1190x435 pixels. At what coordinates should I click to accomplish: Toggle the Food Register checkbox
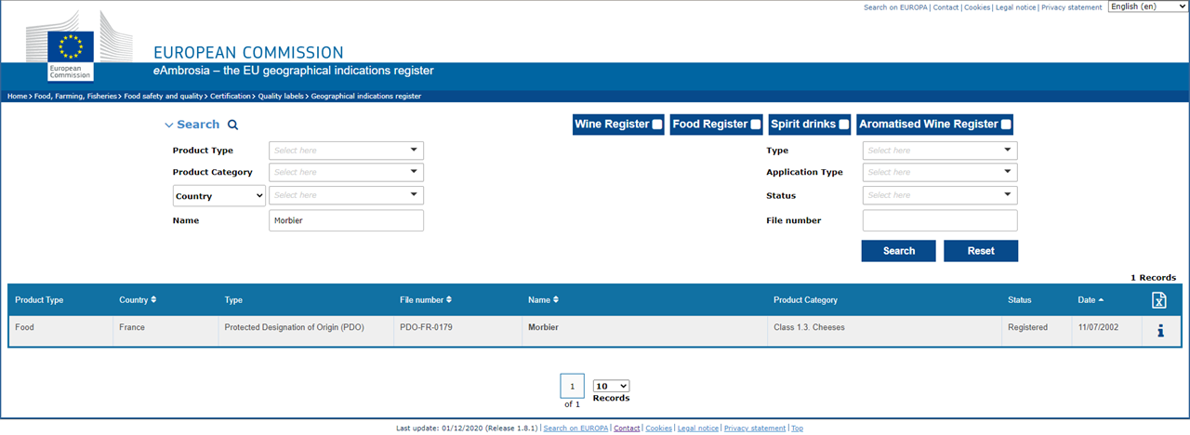pos(756,125)
